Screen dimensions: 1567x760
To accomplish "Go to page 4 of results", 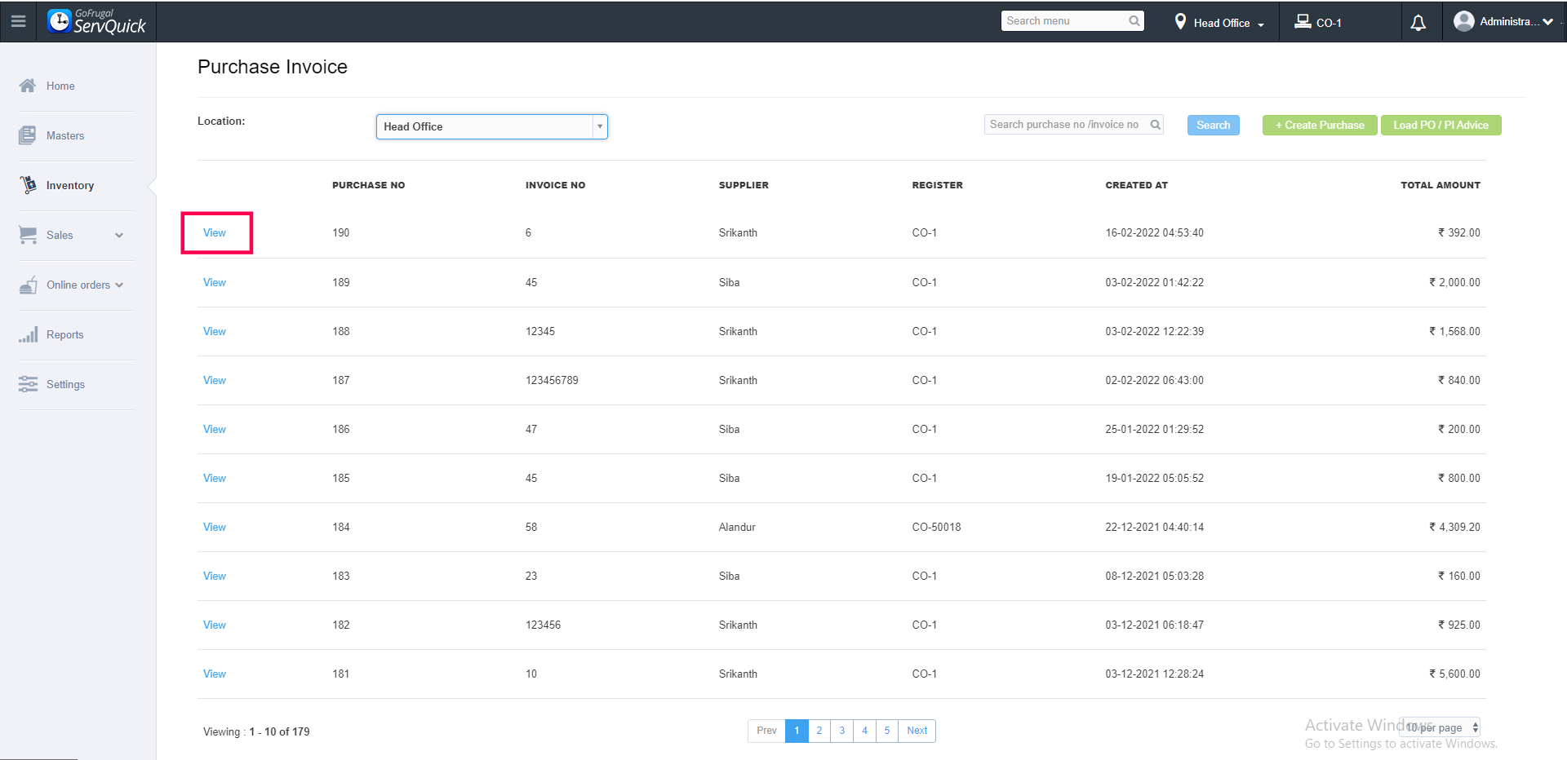I will (865, 731).
